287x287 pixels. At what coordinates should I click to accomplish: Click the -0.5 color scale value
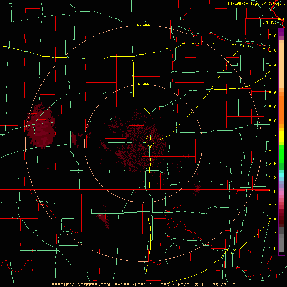pyautogui.click(x=271, y=220)
